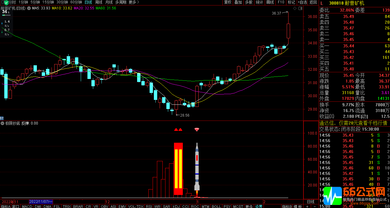Click the 叠加 overlay button
The height and width of the screenshot is (208, 390).
[x=238, y=2]
